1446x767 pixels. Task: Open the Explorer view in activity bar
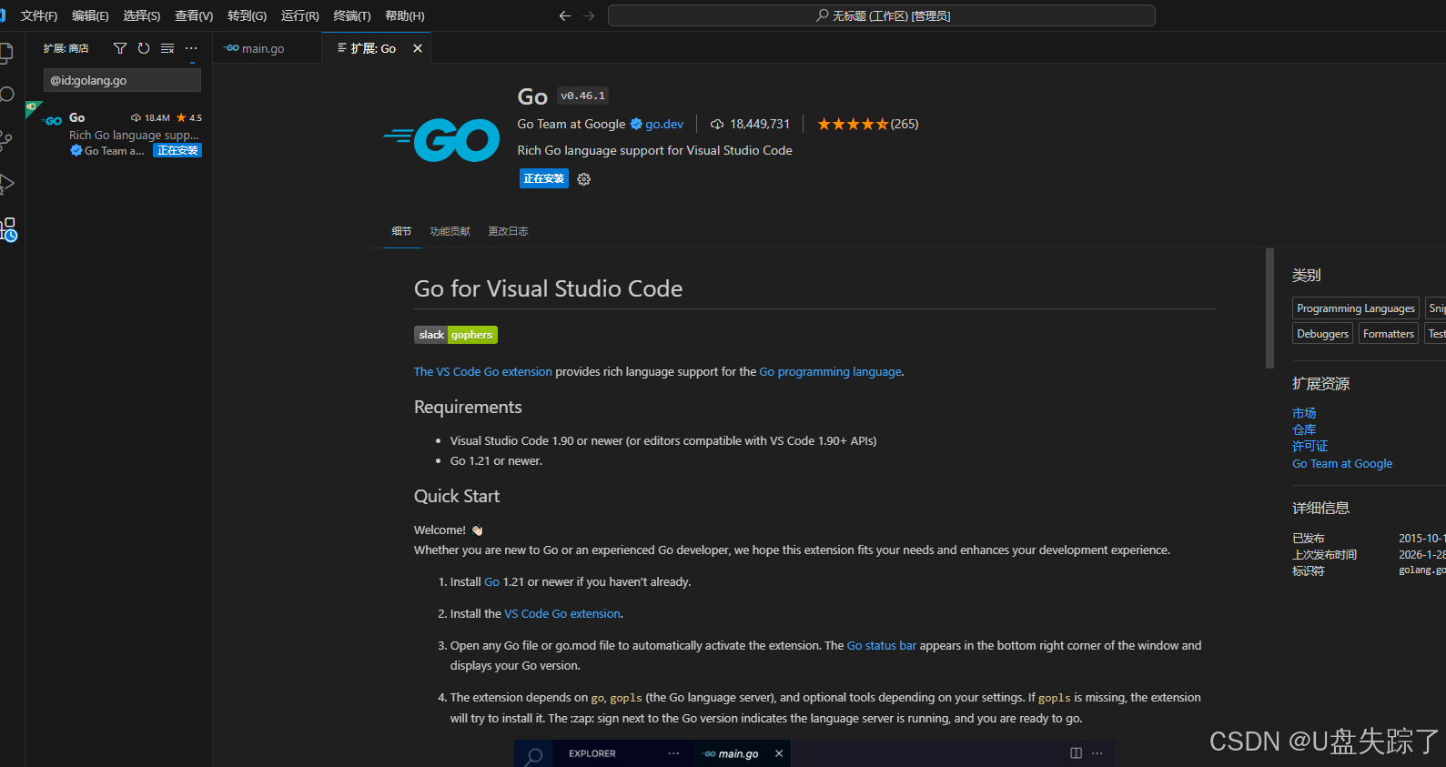[x=5, y=53]
